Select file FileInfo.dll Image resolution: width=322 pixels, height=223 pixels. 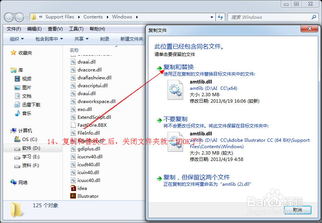point(85,133)
